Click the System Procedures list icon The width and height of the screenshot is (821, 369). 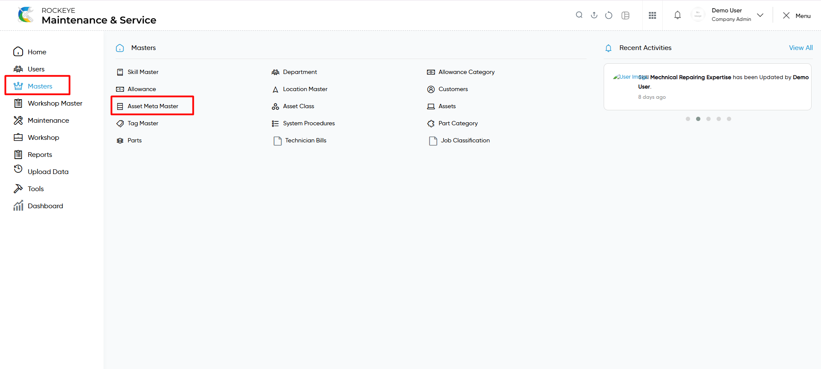tap(276, 123)
